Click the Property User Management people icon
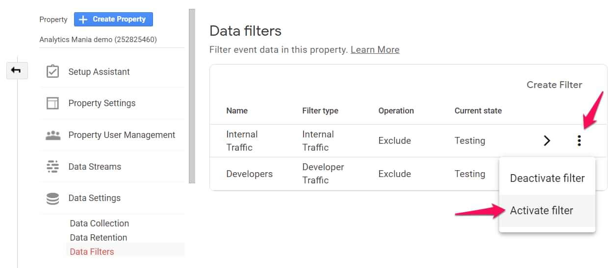 pyautogui.click(x=52, y=135)
